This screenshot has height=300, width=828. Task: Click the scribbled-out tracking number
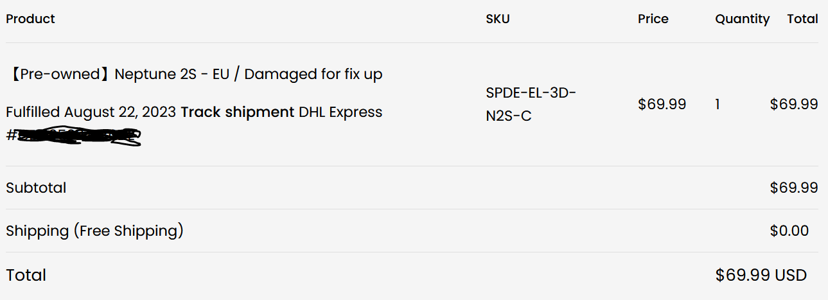[77, 136]
